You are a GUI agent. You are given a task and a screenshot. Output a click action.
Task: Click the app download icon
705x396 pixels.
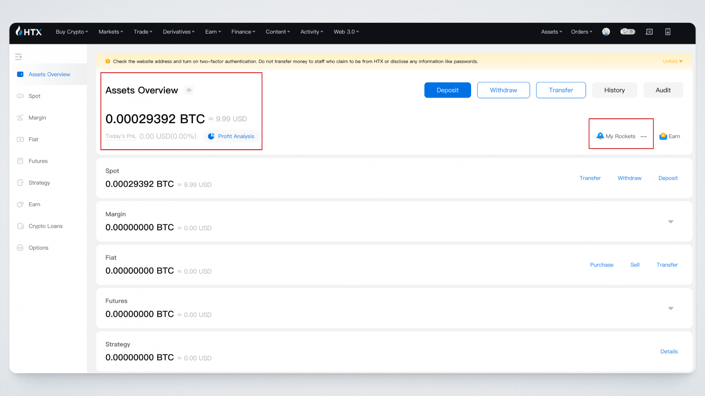[x=668, y=32]
